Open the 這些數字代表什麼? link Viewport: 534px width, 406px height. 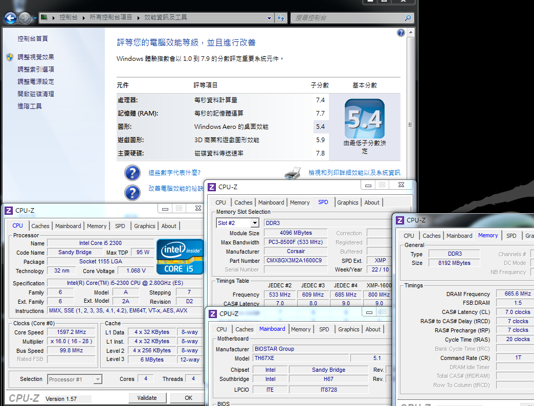click(174, 173)
